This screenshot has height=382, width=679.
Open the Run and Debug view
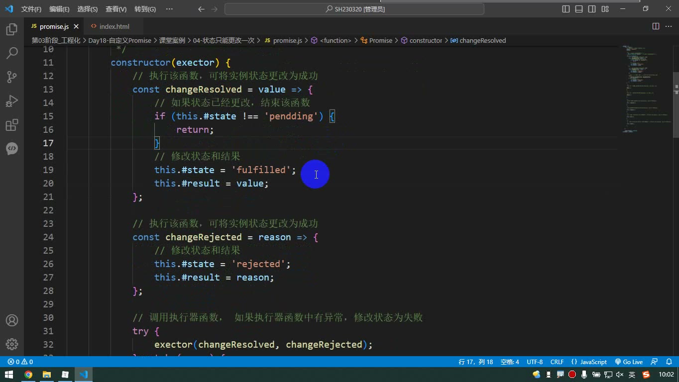tap(12, 100)
